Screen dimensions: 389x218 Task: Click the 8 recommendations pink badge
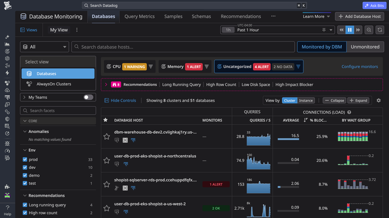(116, 85)
